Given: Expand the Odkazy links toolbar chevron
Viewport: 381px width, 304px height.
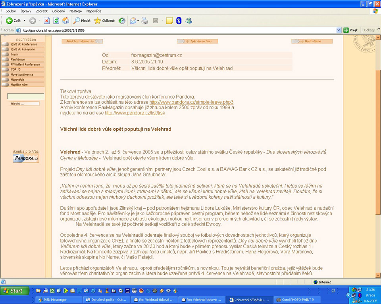Looking at the screenshot, I should point(378,29).
